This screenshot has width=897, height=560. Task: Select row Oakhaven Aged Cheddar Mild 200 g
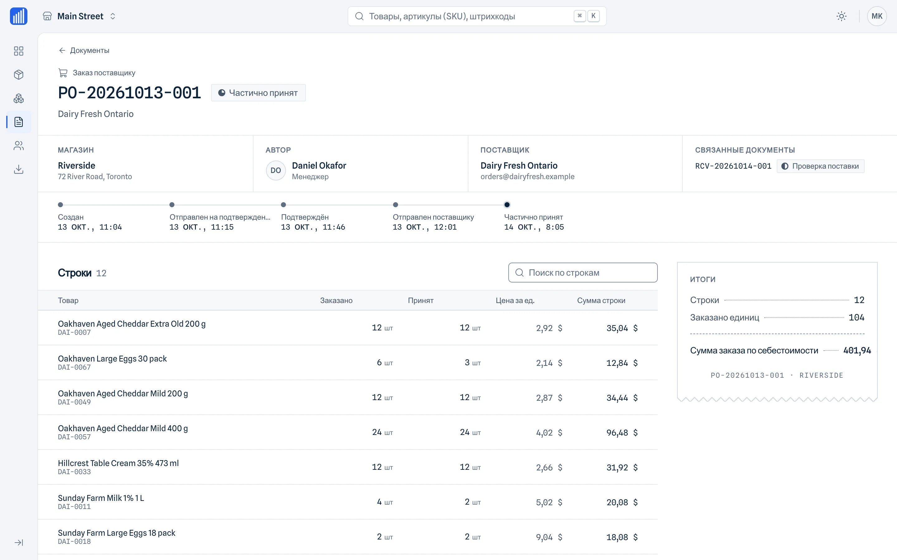pyautogui.click(x=348, y=397)
